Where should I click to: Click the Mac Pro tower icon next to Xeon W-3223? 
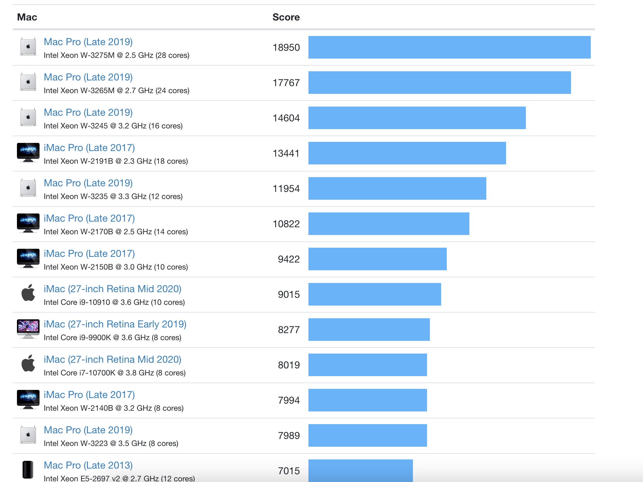click(x=29, y=435)
